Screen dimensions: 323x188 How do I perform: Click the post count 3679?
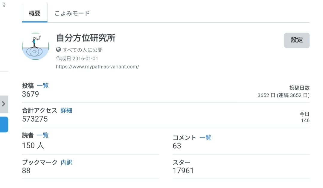31,94
